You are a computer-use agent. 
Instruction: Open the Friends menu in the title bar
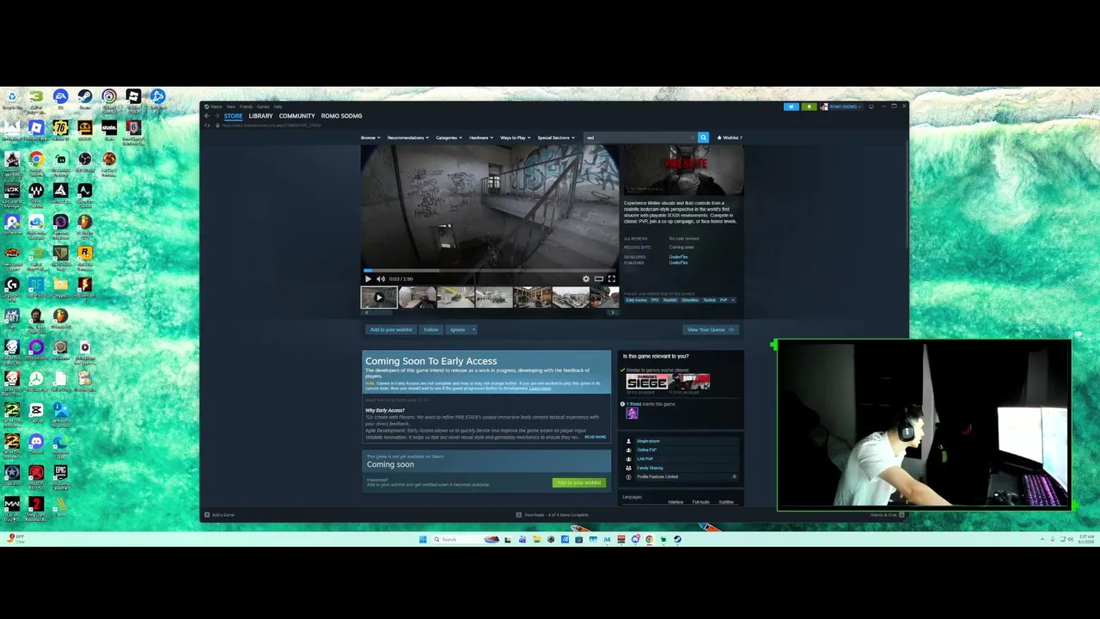pyautogui.click(x=246, y=107)
